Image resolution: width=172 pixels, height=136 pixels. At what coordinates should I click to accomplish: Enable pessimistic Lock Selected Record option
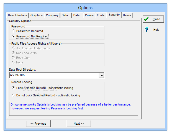click(42, 88)
